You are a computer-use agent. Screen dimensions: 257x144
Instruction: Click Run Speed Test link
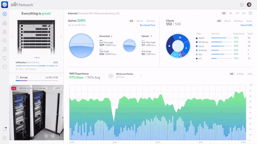coord(147,25)
